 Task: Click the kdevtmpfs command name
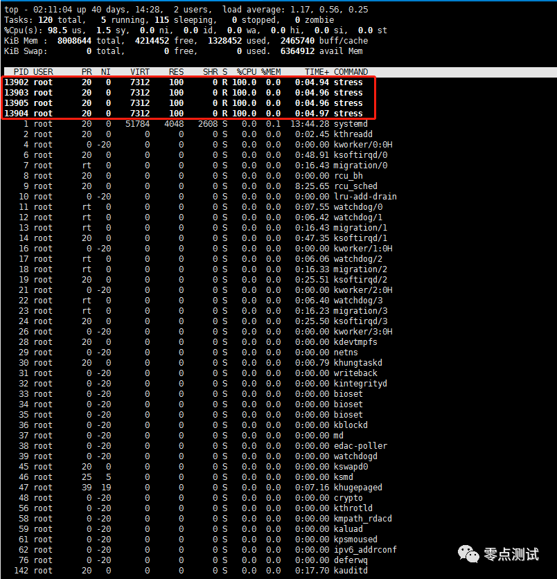coord(355,341)
